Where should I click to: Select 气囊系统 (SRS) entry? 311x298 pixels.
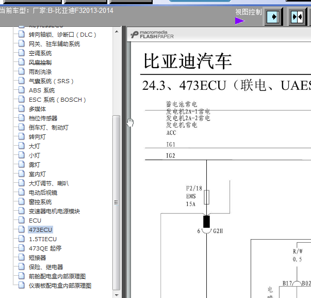51,81
